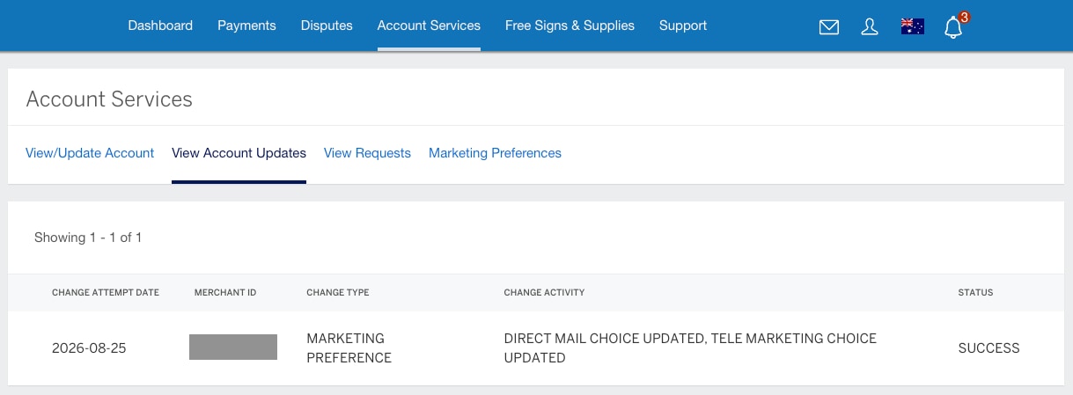Select the DIRECT MAIL CHOICE UPDATED activity cell

point(690,348)
